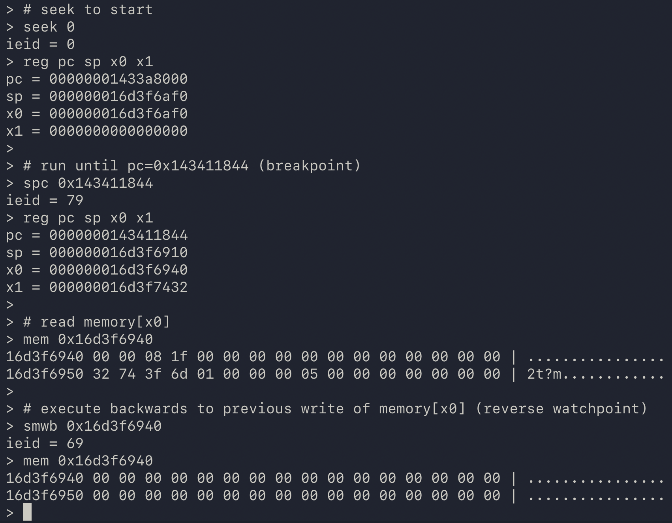Screen dimensions: 672x523
Task: Click the "seek 0" command line
Action: 49,27
